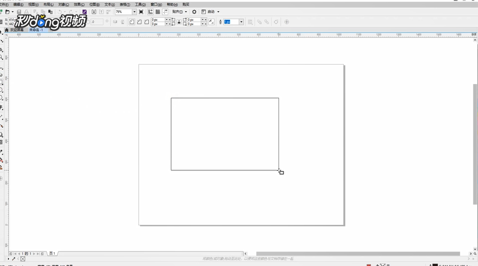Viewport: 478px width, 266px height.
Task: Expand the Redo history dropdown arrow
Action: coord(76,12)
